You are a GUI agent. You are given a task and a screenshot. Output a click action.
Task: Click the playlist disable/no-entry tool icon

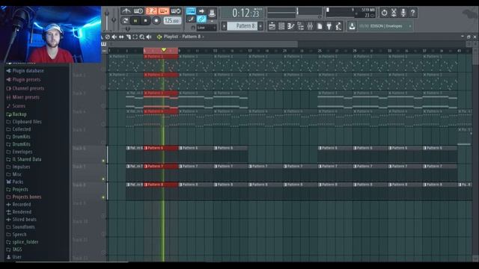pos(108,37)
